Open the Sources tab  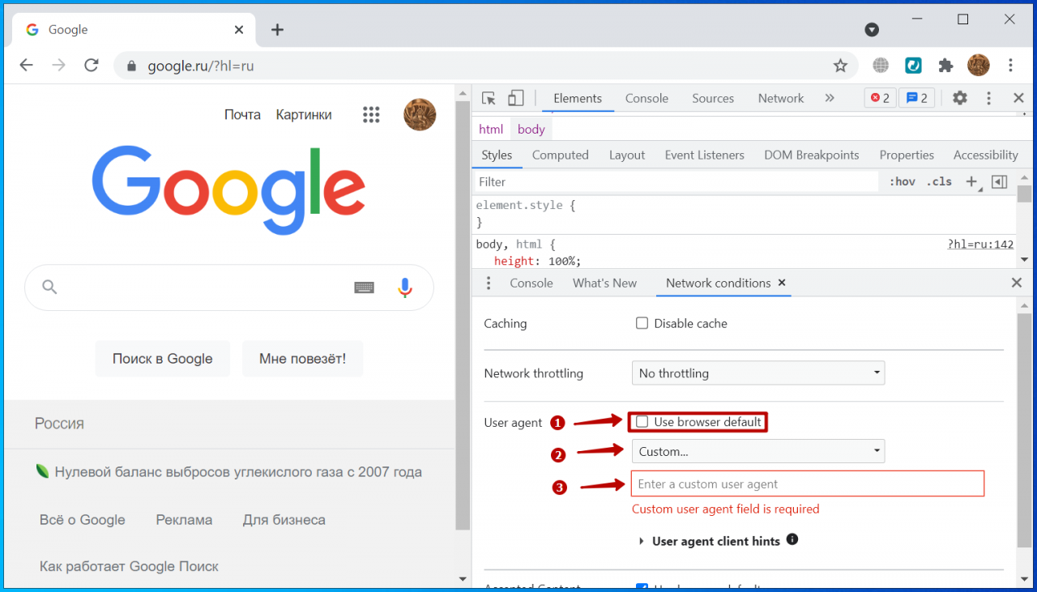coord(713,98)
